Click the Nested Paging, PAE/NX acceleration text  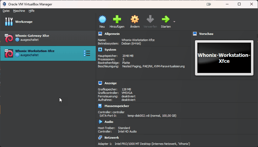click(153, 66)
